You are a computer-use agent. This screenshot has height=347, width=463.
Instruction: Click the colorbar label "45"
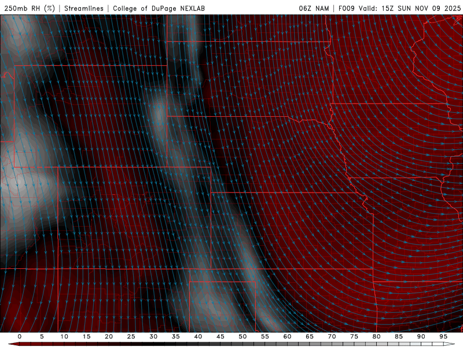pyautogui.click(x=221, y=337)
